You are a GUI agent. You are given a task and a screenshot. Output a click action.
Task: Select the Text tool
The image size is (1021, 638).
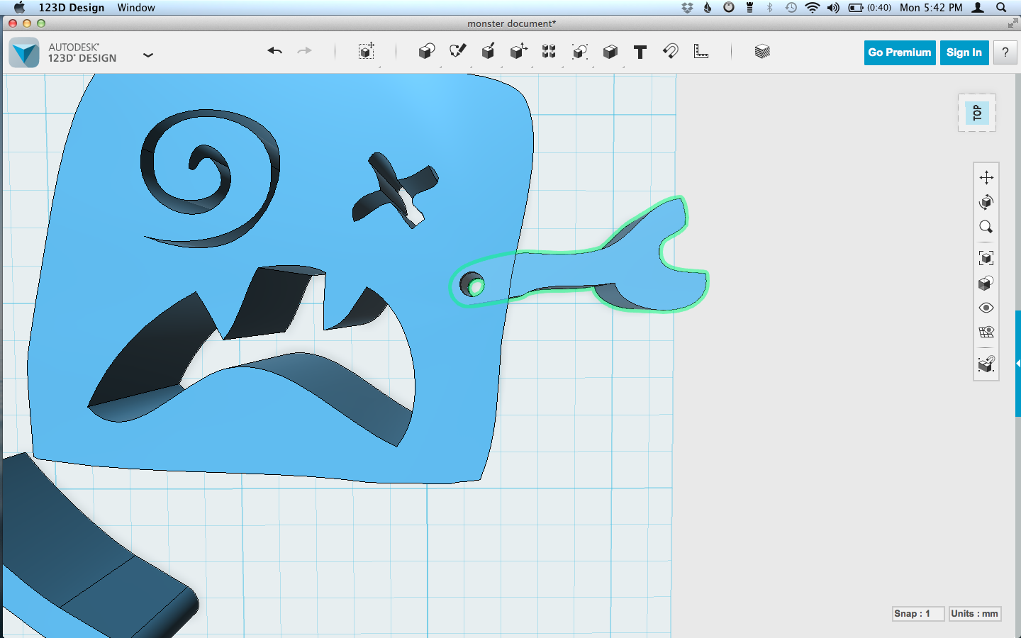640,52
